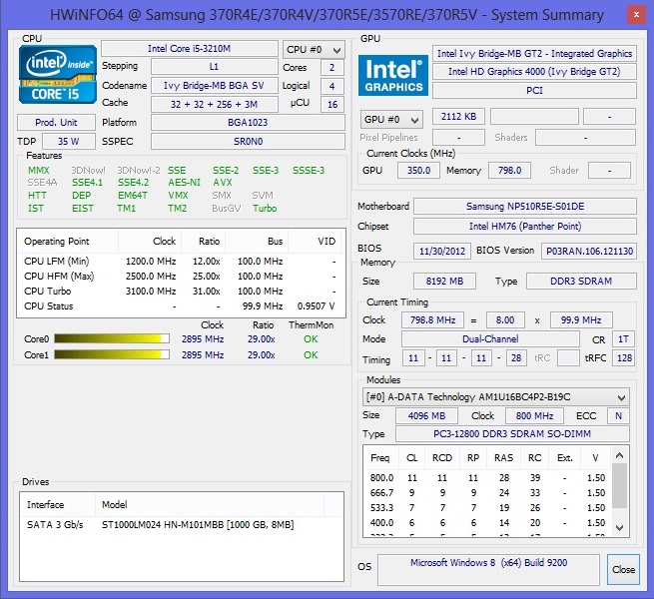Click the Intel Core i5-3210M name field
Image resolution: width=654 pixels, height=599 pixels.
190,48
